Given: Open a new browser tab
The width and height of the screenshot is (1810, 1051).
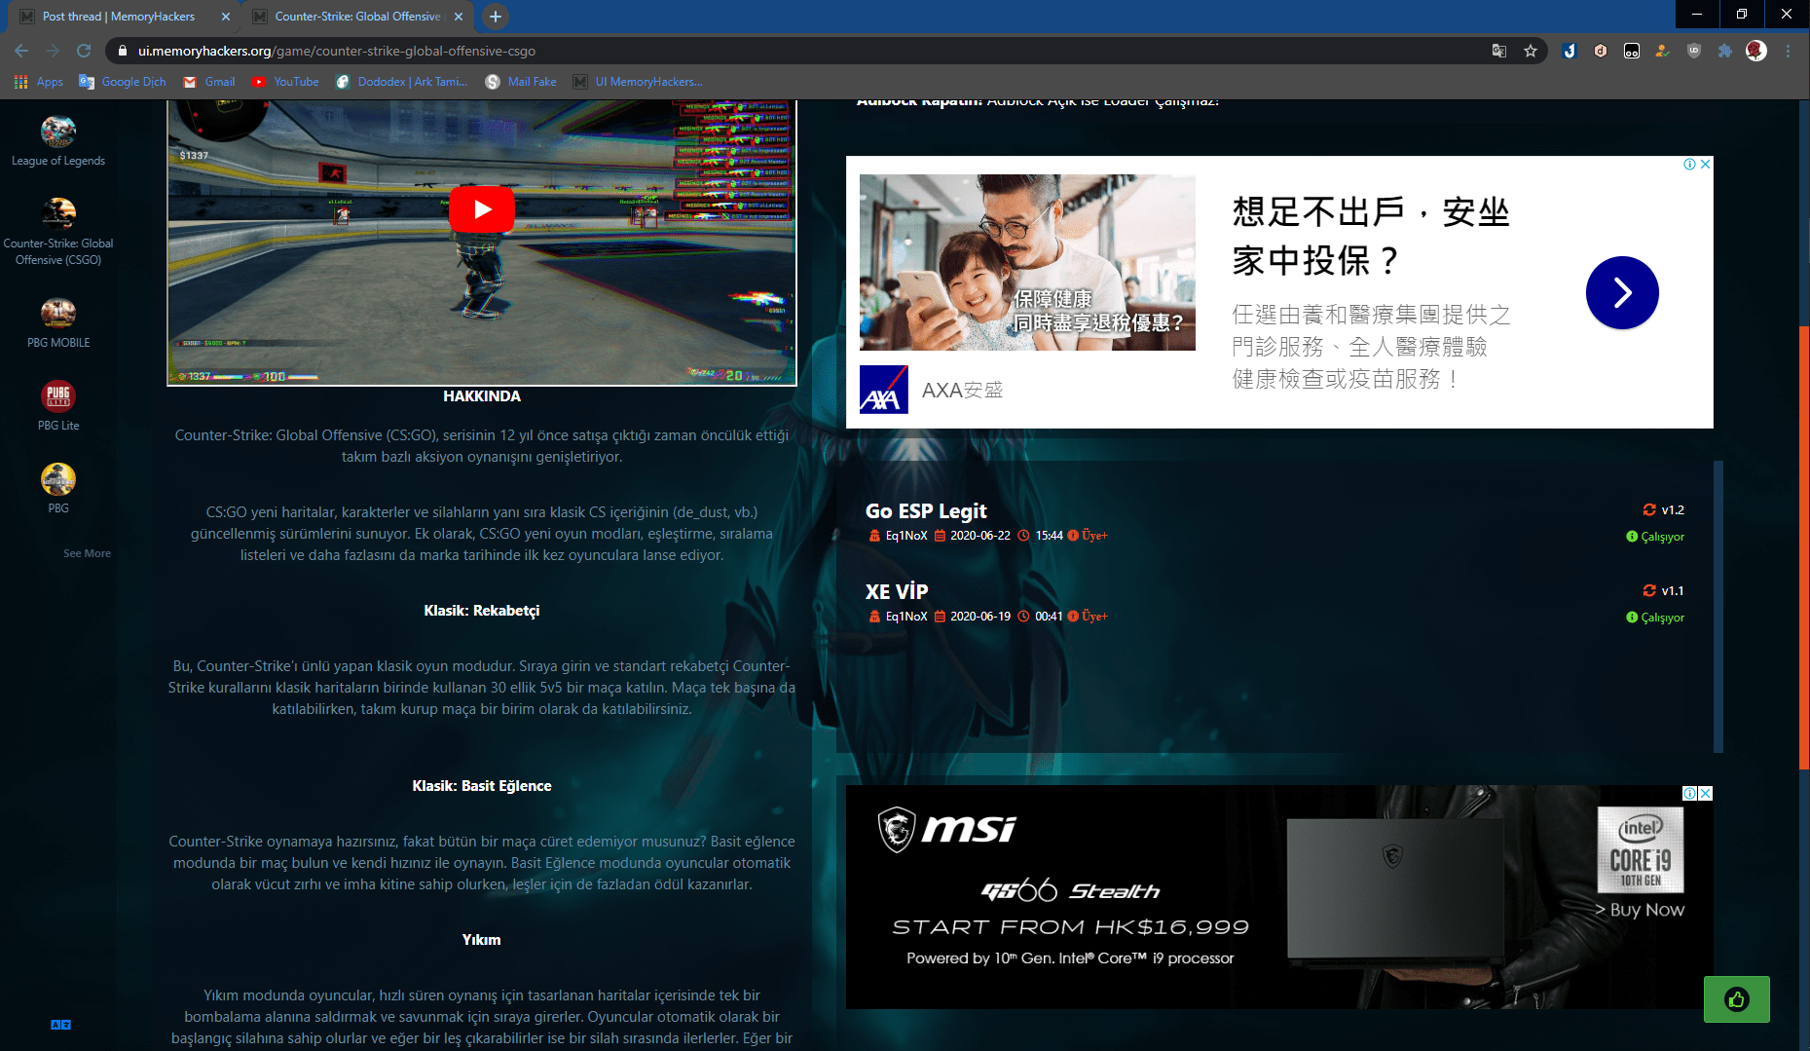Looking at the screenshot, I should click(x=496, y=17).
